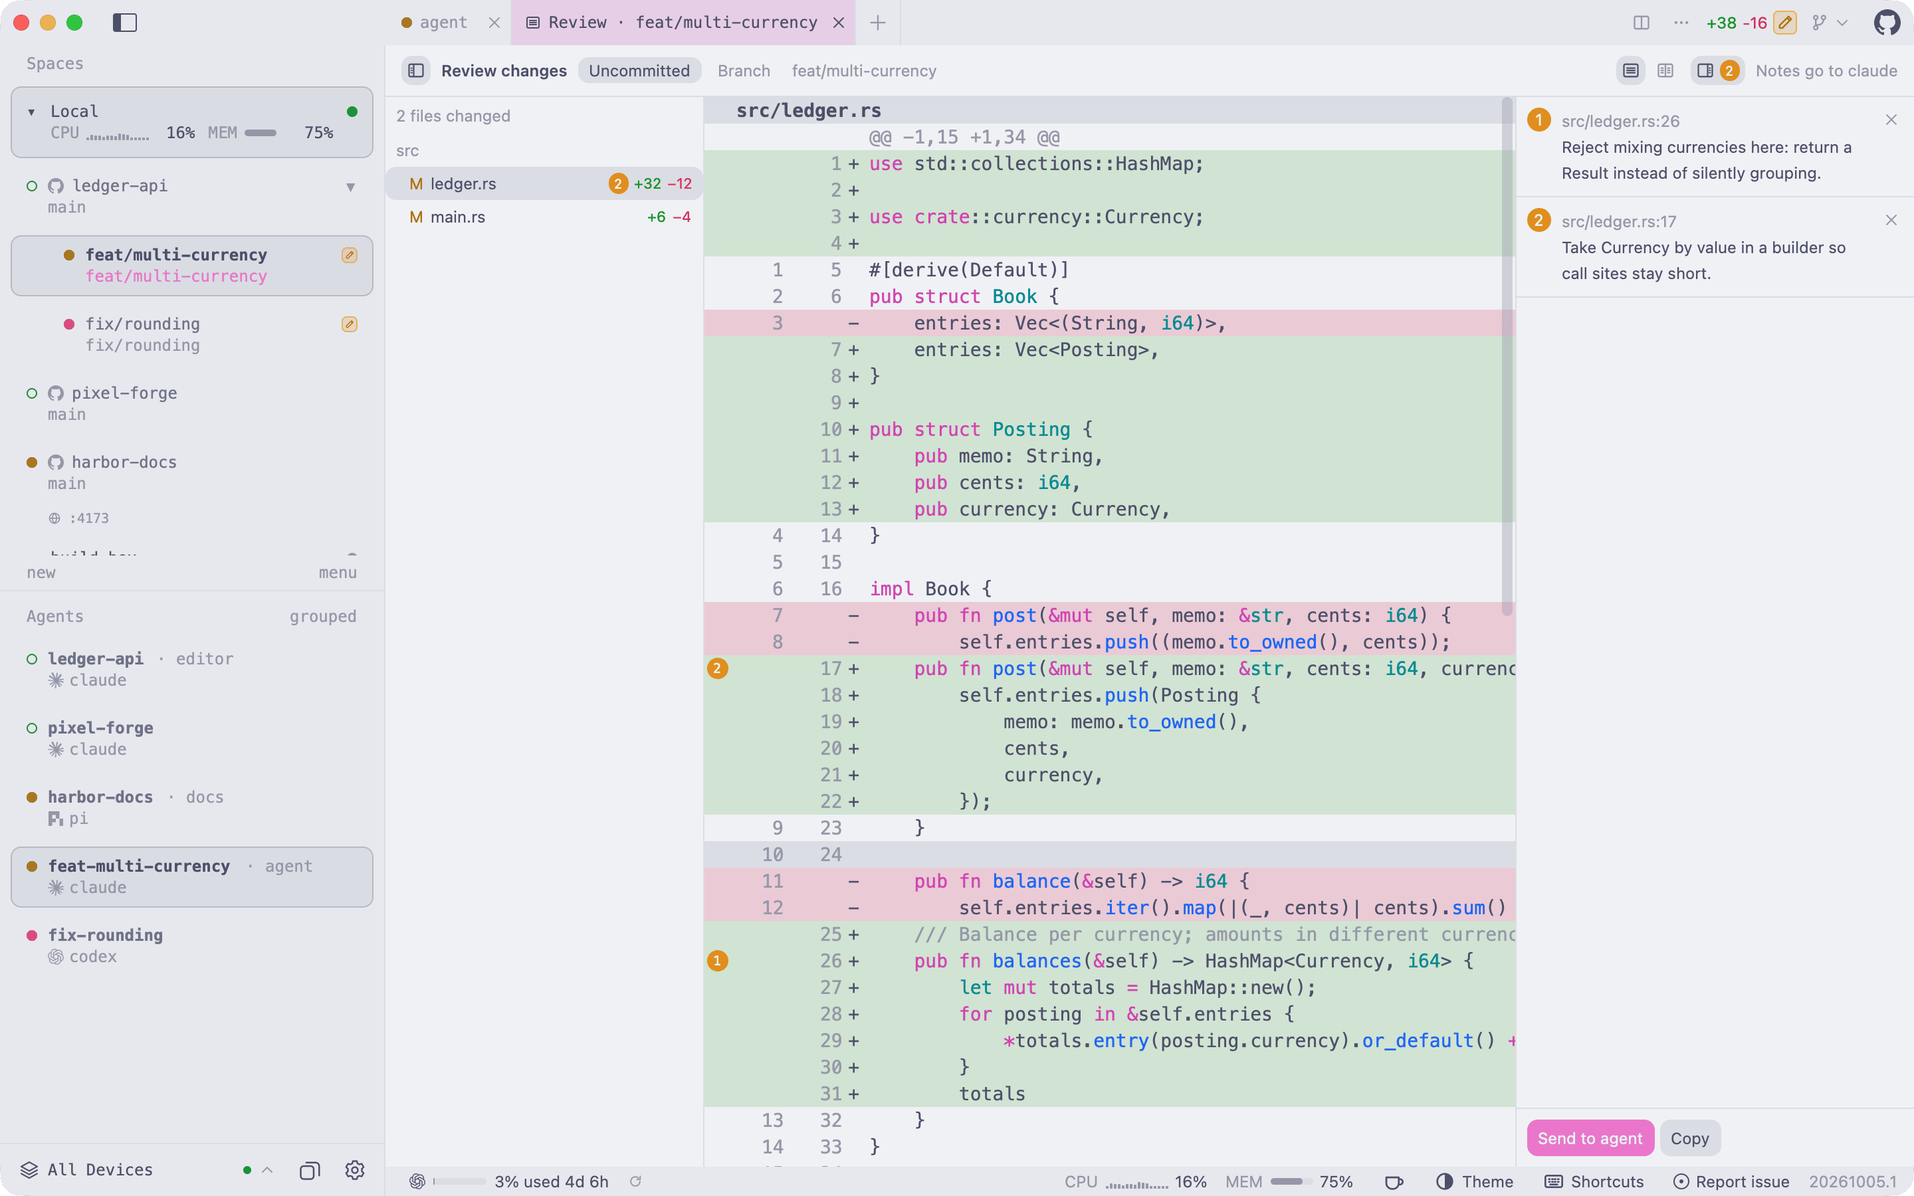Click the +38 -16 diff stats
The image size is (1914, 1196).
click(1736, 22)
